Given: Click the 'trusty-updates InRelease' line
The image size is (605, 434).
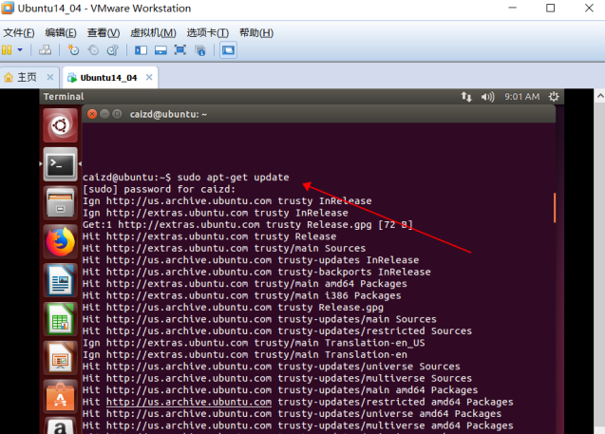Looking at the screenshot, I should (251, 260).
